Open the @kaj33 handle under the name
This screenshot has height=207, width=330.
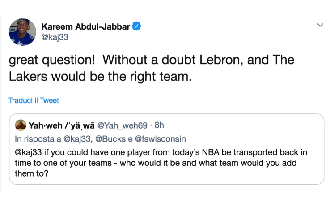pyautogui.click(x=55, y=38)
